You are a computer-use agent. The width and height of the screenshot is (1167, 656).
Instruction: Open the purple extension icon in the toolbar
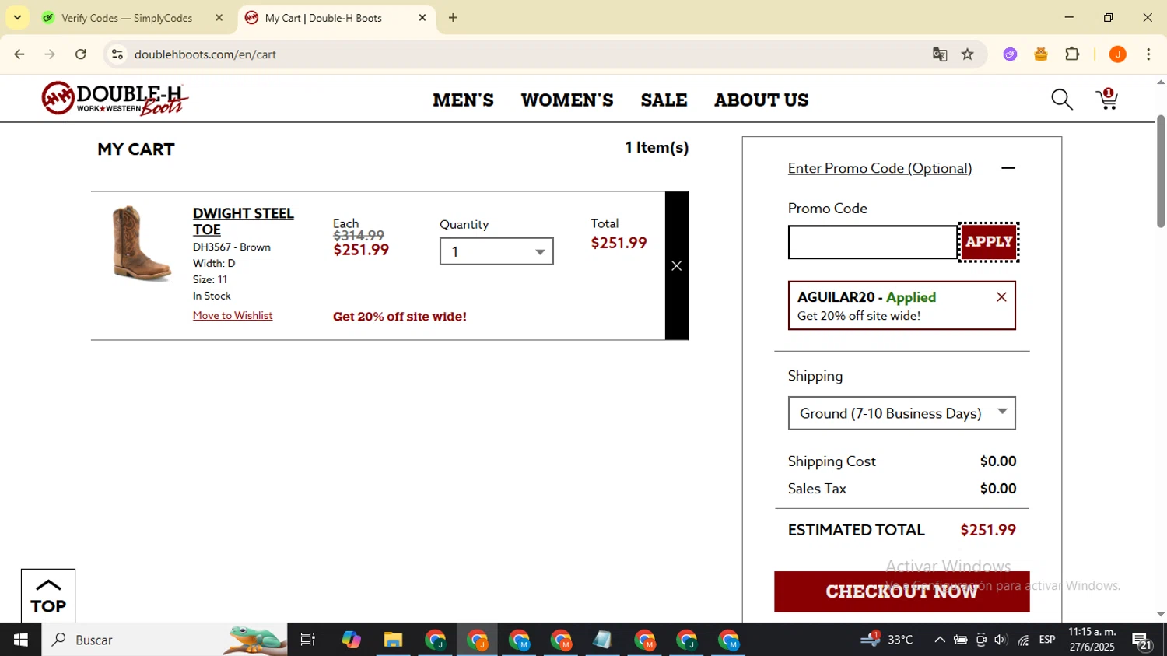[1010, 54]
